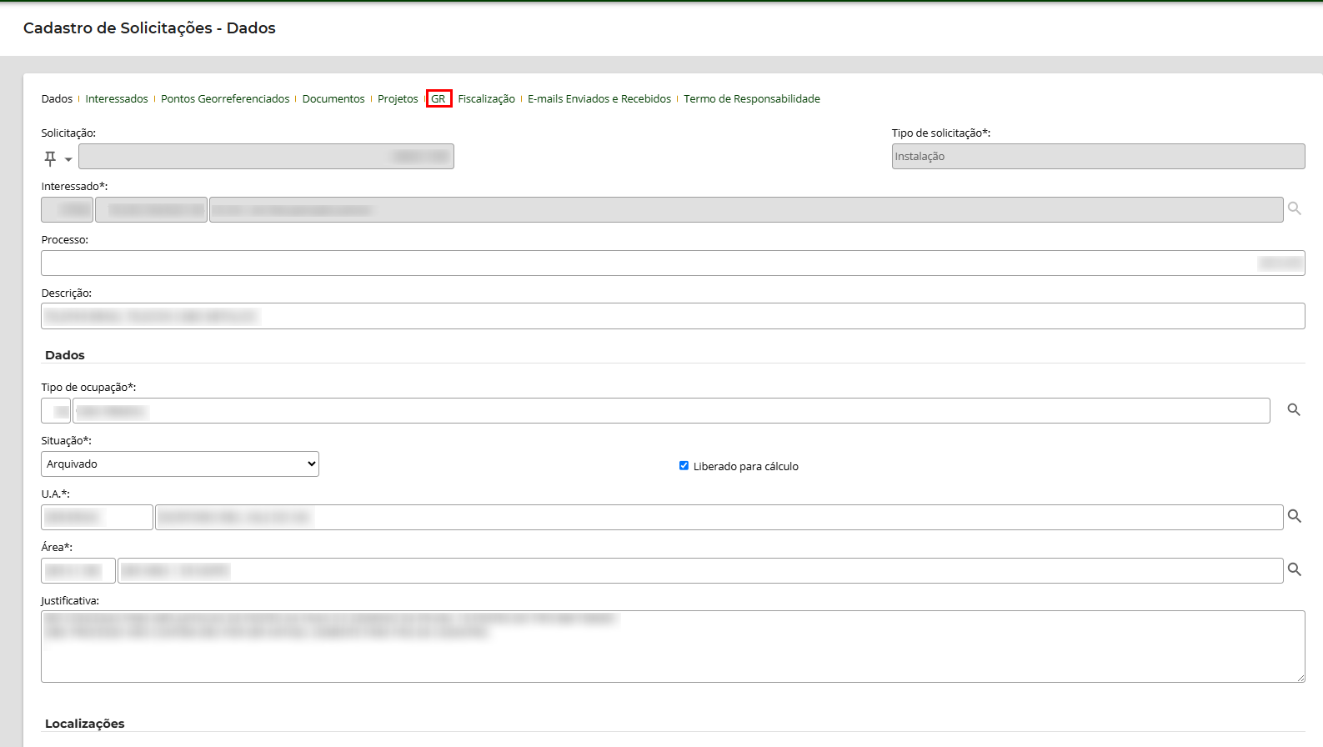Click the search magnifier for U.A. field
The height and width of the screenshot is (747, 1323).
tap(1294, 517)
